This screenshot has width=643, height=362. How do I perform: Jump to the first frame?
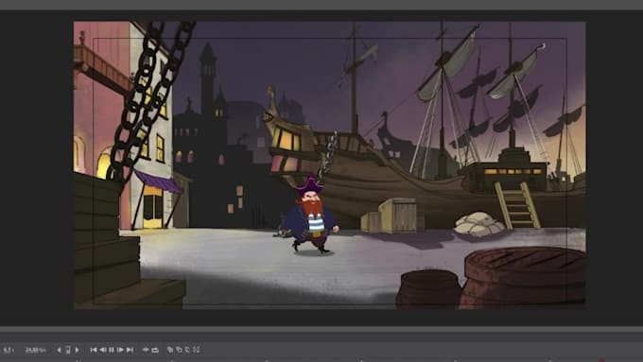click(x=94, y=350)
